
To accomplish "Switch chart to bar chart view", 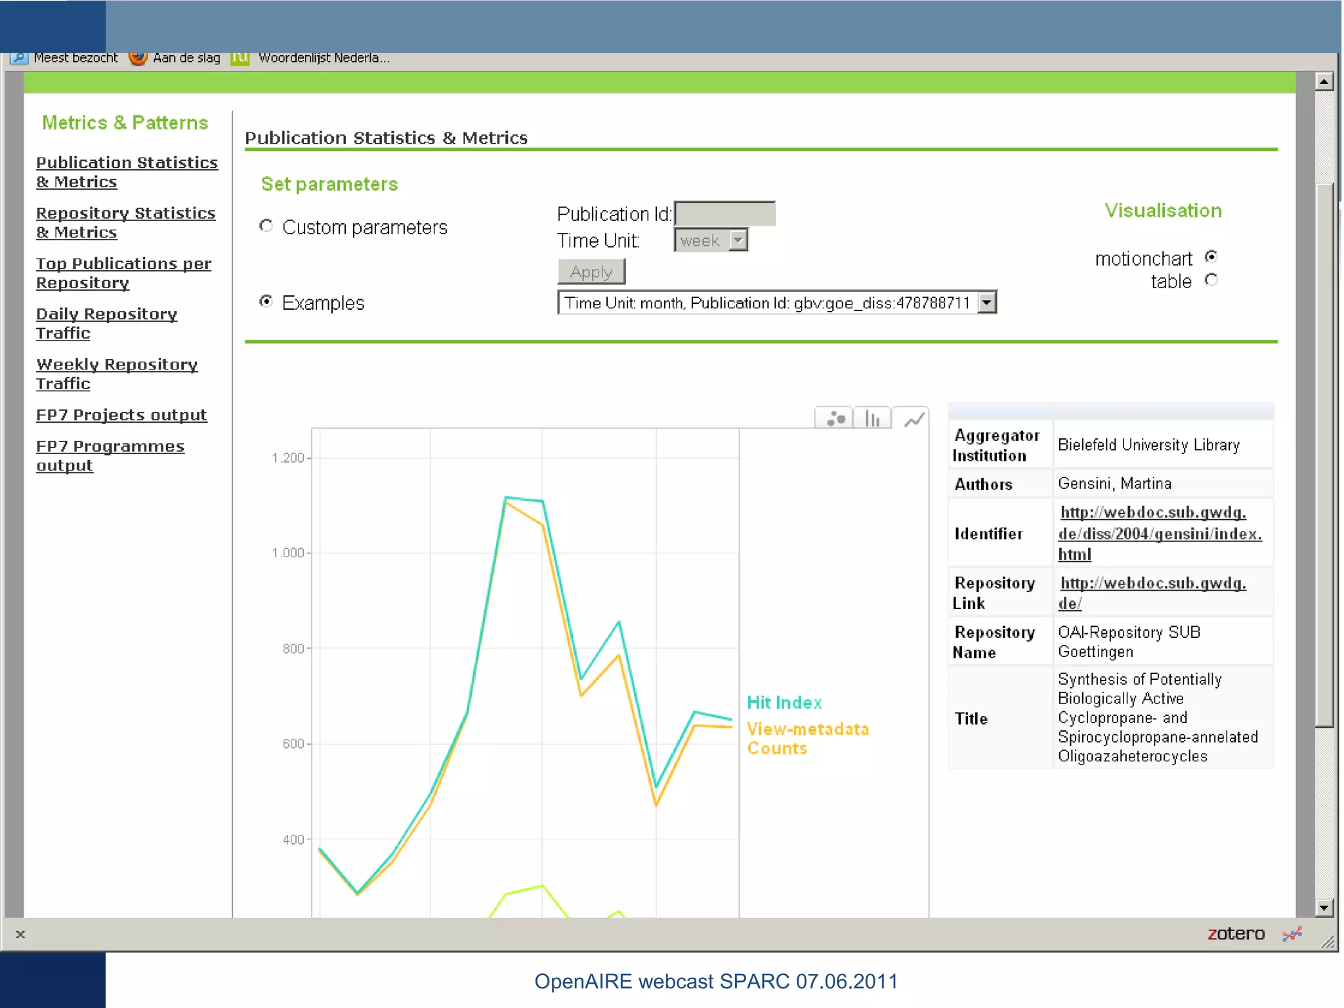I will tap(872, 418).
